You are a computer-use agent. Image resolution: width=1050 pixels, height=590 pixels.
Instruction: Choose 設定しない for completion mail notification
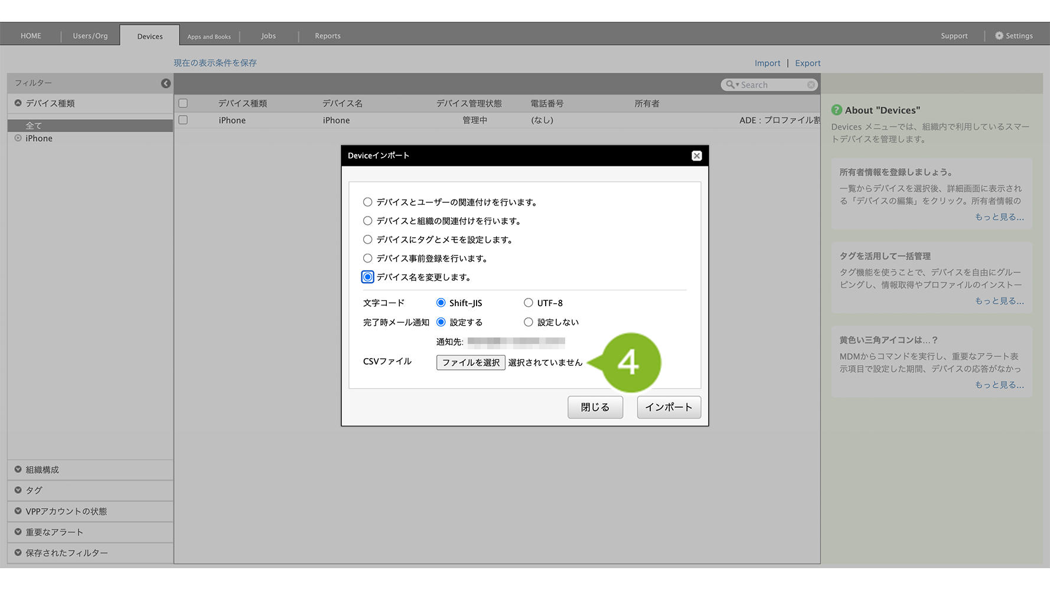pyautogui.click(x=528, y=322)
